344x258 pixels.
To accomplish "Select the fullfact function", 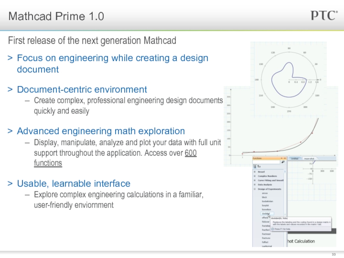I will [265, 242].
